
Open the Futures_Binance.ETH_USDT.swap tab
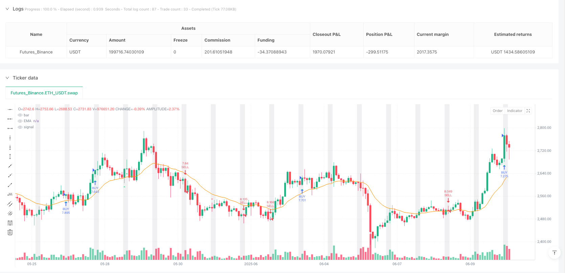[x=44, y=93]
